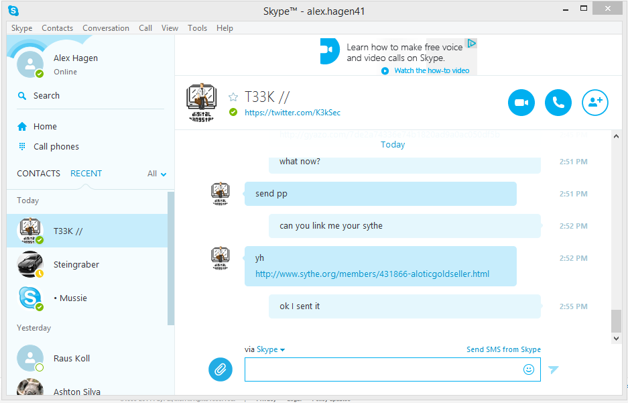Start a video call with T33K //
The height and width of the screenshot is (403, 628).
click(521, 103)
